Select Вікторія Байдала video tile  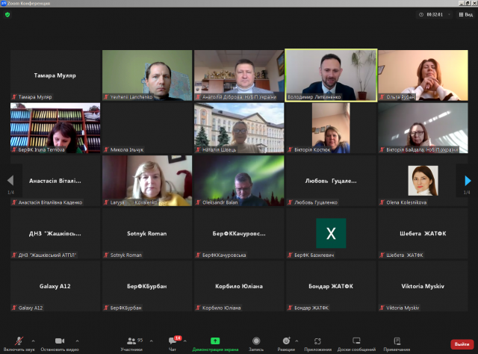point(423,128)
